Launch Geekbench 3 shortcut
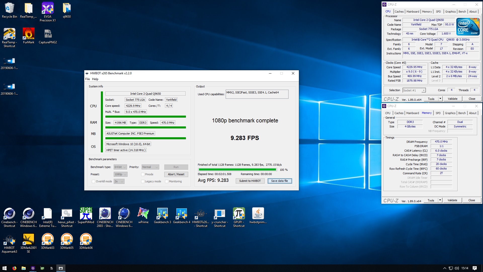Viewport: 483px width, 272px height. [x=162, y=216]
